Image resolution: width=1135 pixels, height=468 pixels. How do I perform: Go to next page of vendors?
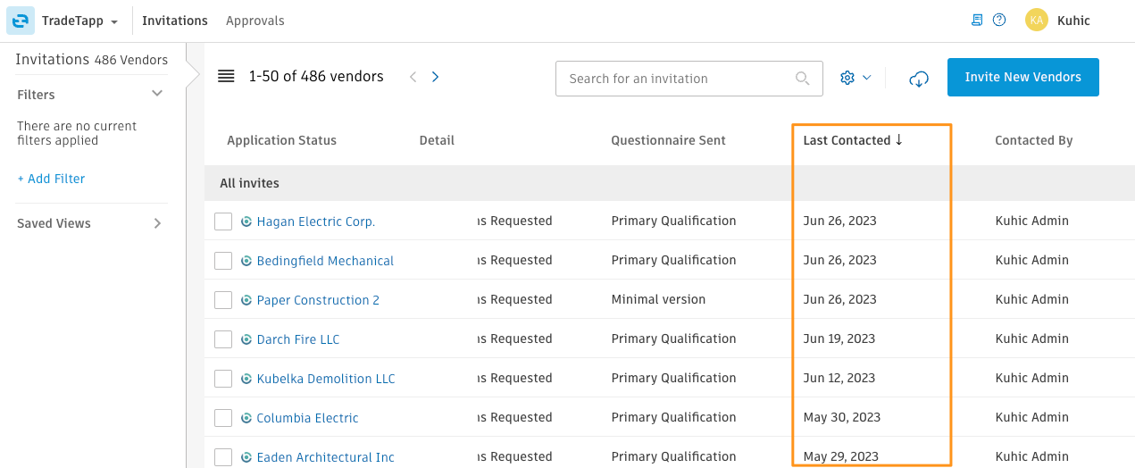tap(435, 77)
